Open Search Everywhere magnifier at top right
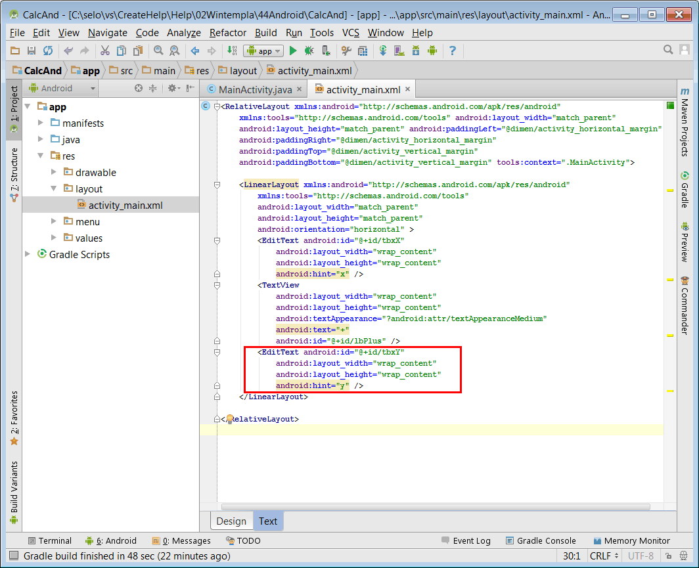This screenshot has height=568, width=699. tap(667, 50)
